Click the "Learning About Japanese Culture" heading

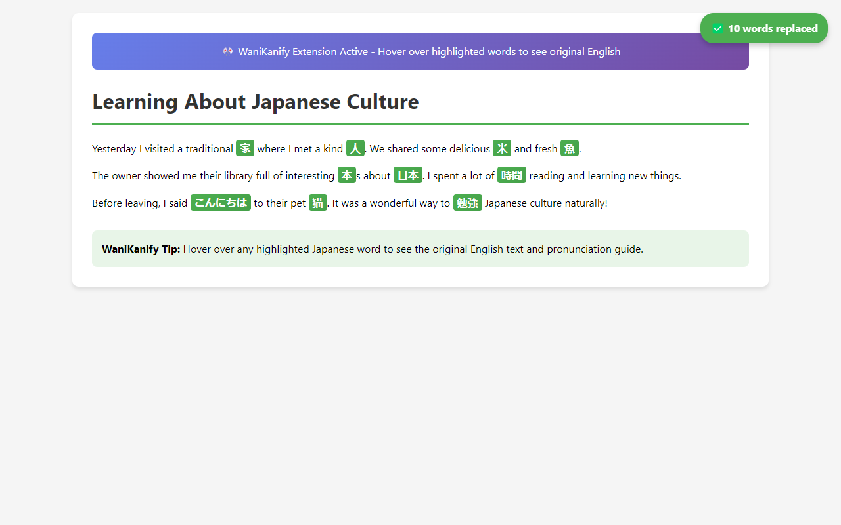click(x=255, y=102)
